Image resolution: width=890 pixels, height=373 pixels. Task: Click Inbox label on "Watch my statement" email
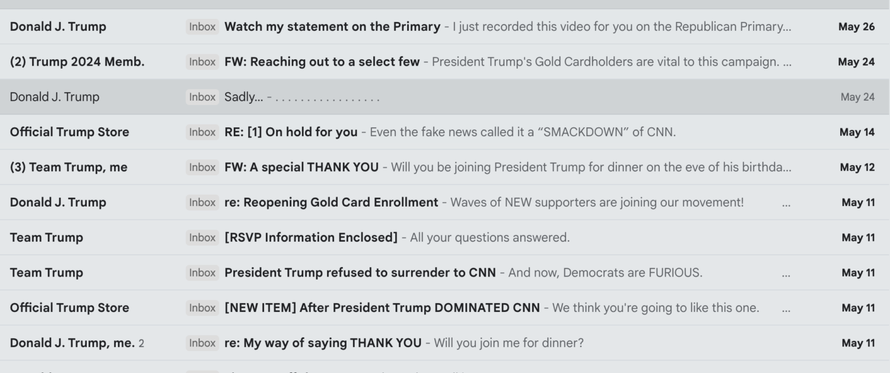tap(202, 27)
